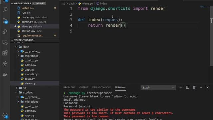Open the Search view in activity bar
This screenshot has width=213, height=120.
coord(5,10)
